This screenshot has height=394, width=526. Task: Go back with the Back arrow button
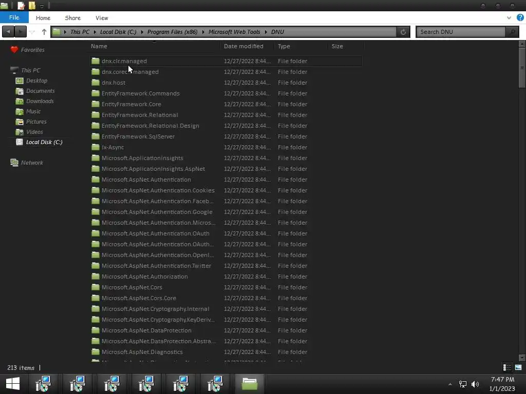(x=8, y=32)
